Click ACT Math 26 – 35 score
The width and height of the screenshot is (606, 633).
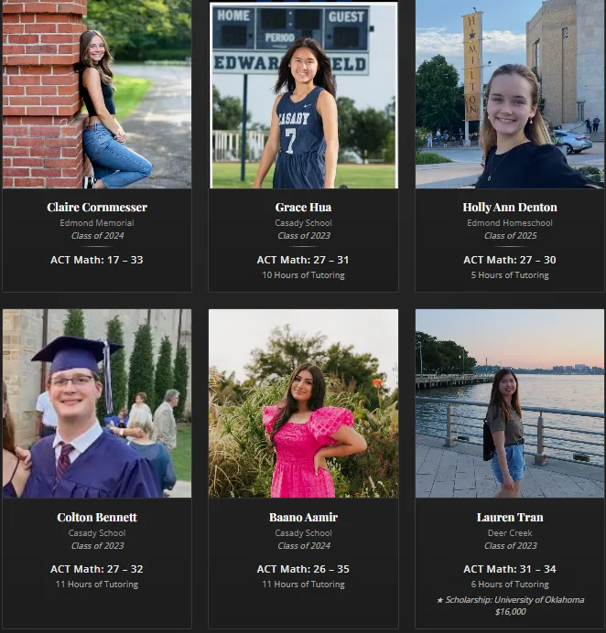[303, 569]
